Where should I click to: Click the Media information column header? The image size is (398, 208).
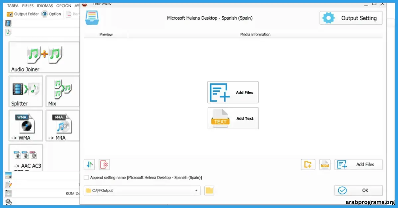coord(255,34)
